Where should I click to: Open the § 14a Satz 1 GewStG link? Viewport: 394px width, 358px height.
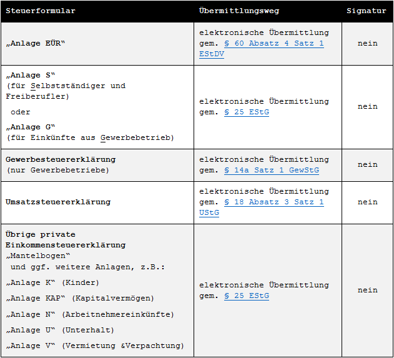(272, 170)
